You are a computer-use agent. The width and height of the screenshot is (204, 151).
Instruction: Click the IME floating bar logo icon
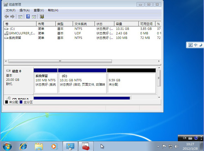pyautogui.click(x=191, y=45)
